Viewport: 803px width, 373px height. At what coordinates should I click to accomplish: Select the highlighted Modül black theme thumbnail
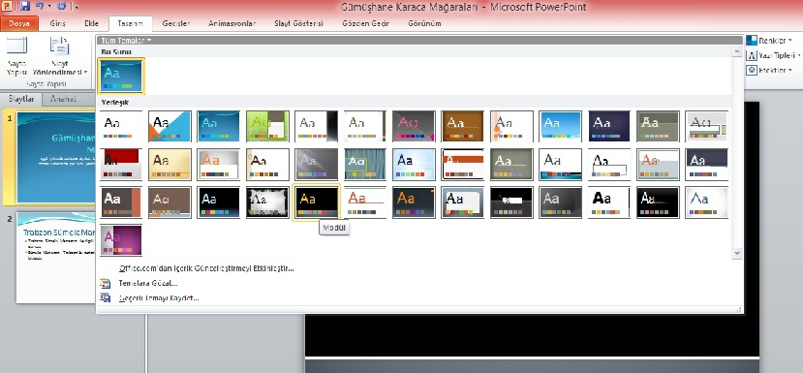click(316, 202)
